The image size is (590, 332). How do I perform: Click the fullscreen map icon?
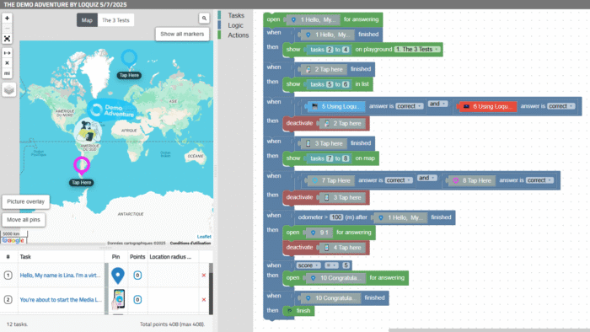pos(7,39)
